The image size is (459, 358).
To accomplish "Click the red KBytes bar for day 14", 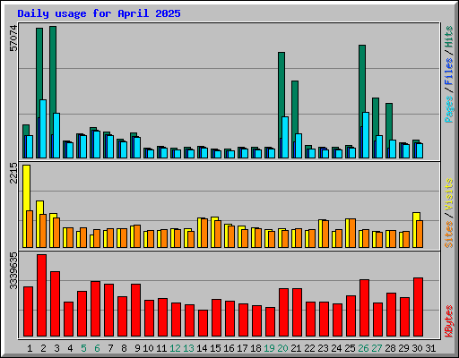I will pyautogui.click(x=203, y=323).
